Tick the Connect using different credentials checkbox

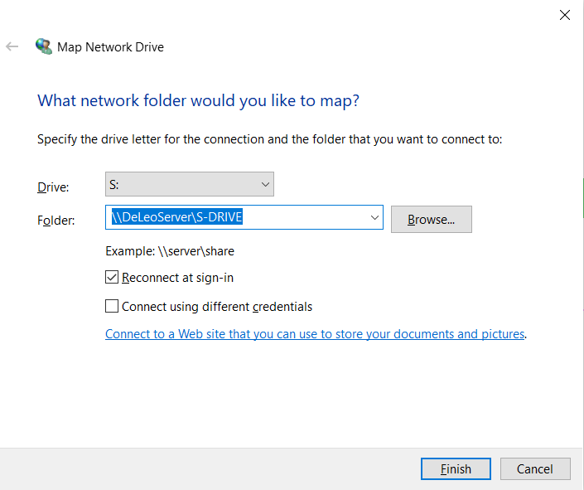(112, 307)
